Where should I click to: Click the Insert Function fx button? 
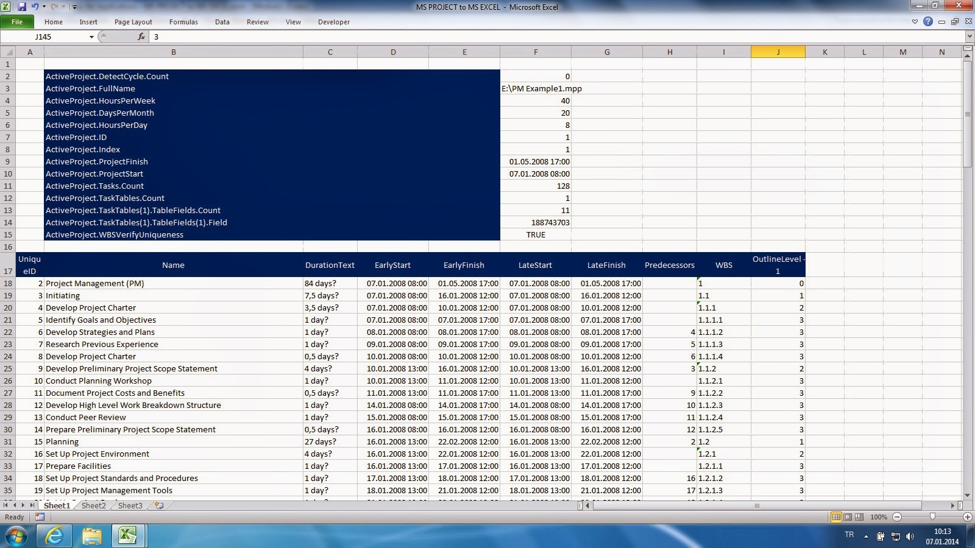tap(141, 37)
